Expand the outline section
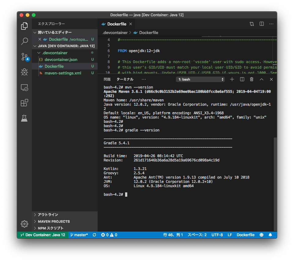The height and width of the screenshot is (261, 294). 65,215
